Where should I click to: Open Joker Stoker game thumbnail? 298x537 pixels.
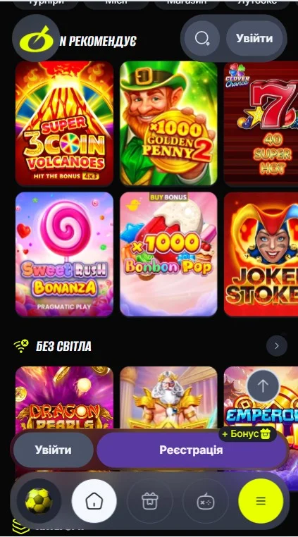click(261, 254)
